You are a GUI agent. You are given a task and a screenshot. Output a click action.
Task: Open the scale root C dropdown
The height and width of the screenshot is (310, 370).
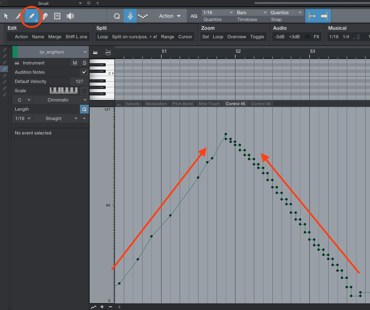22,100
